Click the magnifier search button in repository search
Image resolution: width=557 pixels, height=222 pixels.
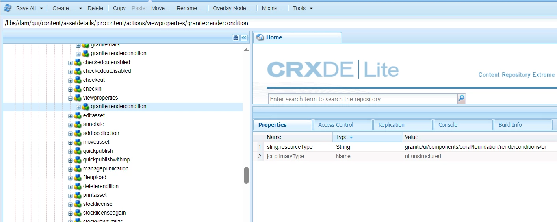[461, 98]
